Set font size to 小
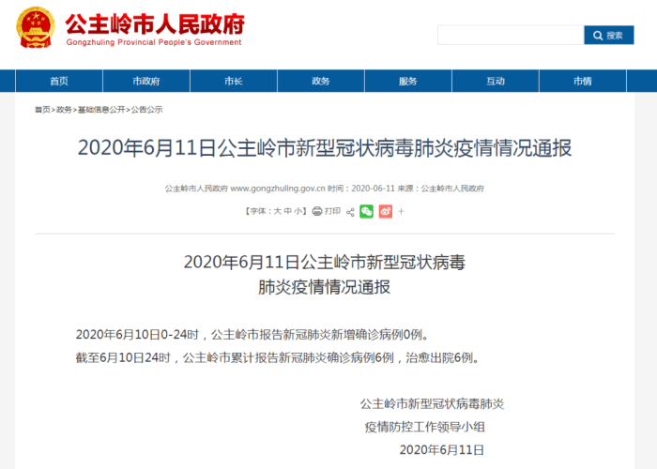This screenshot has width=657, height=469. tap(298, 211)
